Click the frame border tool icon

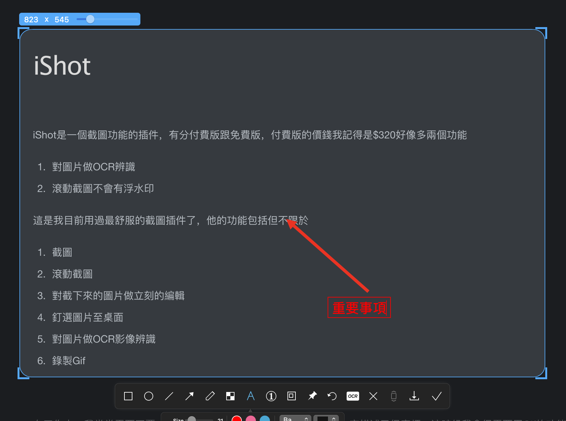[x=292, y=396]
